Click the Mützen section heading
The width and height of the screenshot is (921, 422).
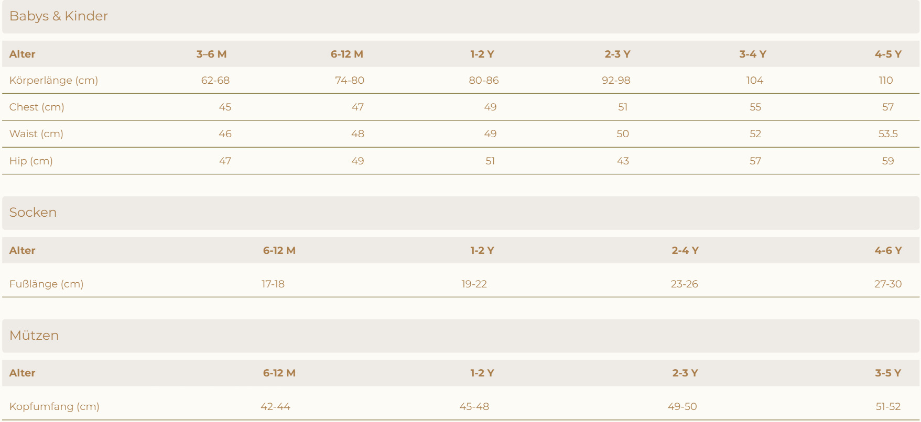point(34,336)
